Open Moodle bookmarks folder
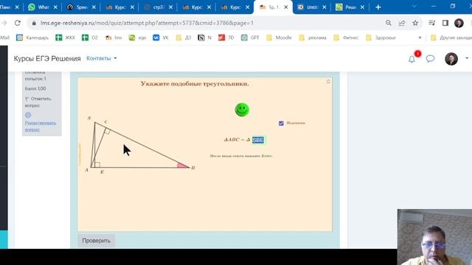472x265 pixels. [279, 38]
